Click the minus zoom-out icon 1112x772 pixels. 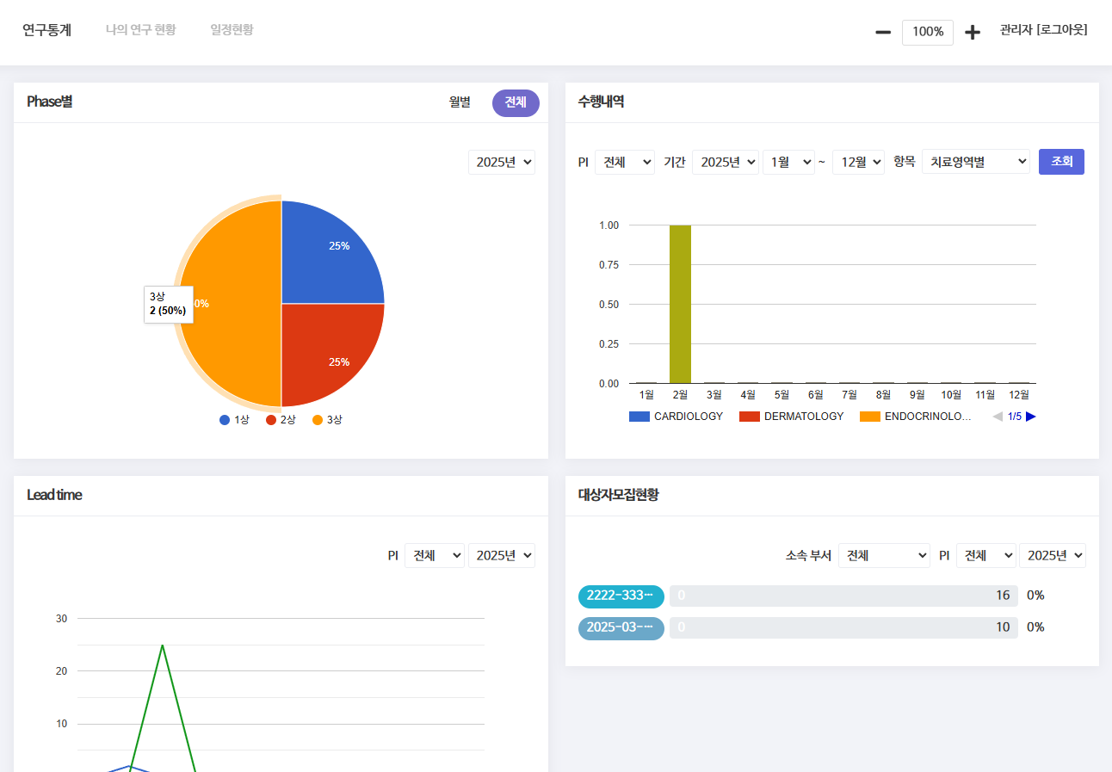(883, 33)
